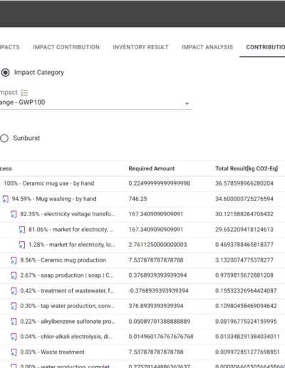Click process icon beside alkylbenzene sulfonate row
285x368 pixels.
tap(14, 322)
